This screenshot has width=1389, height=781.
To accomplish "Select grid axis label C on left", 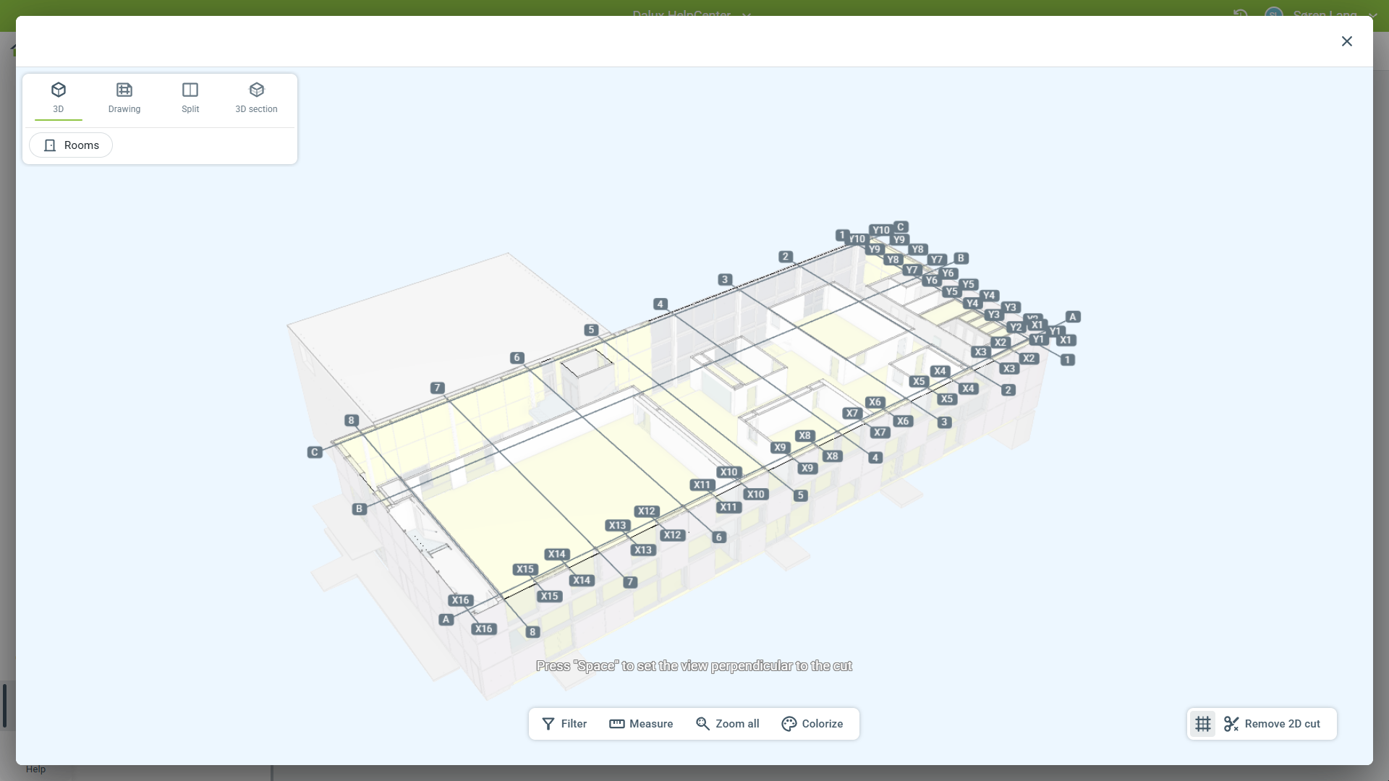I will 315,453.
